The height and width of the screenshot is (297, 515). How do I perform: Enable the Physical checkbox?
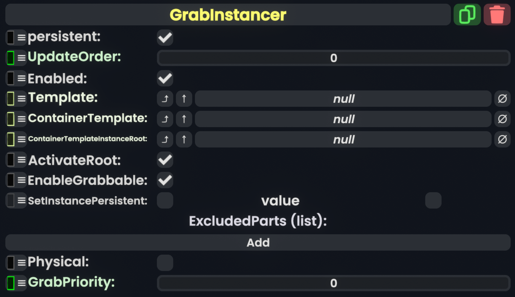165,263
